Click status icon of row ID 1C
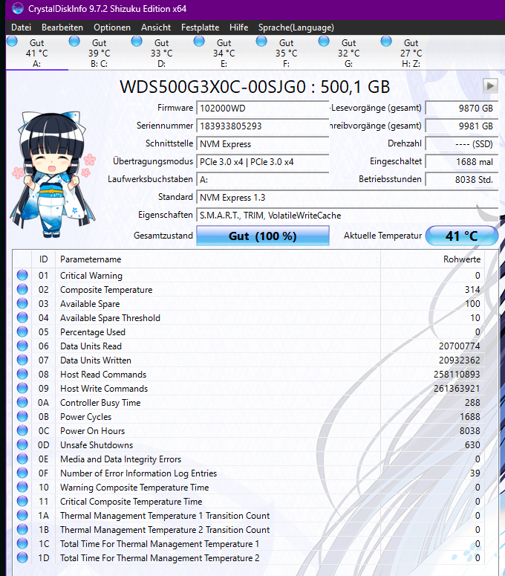 point(22,544)
